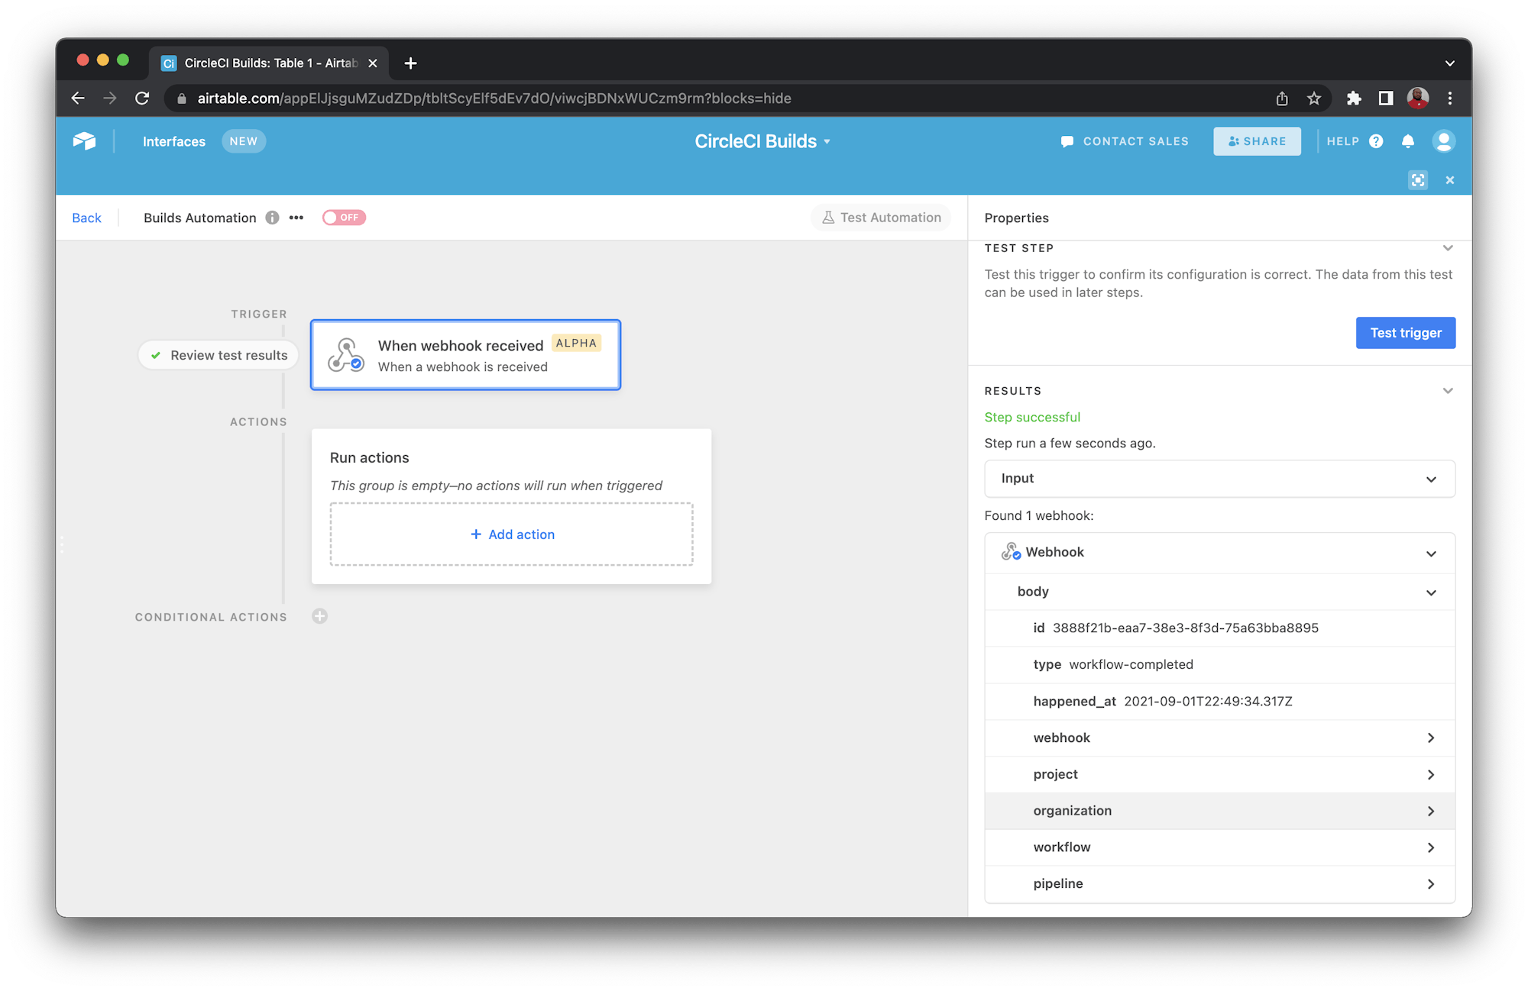Open the ellipsis options next to Builds Automation

[296, 218]
